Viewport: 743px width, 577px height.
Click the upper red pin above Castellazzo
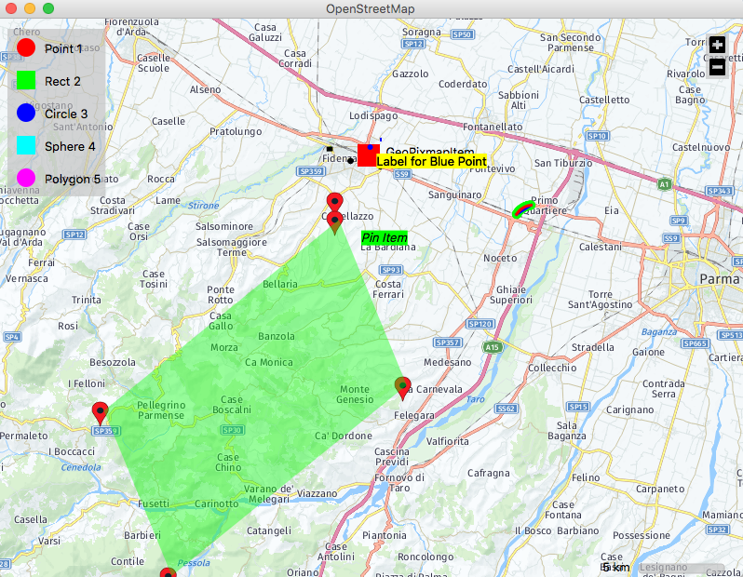pyautogui.click(x=335, y=202)
